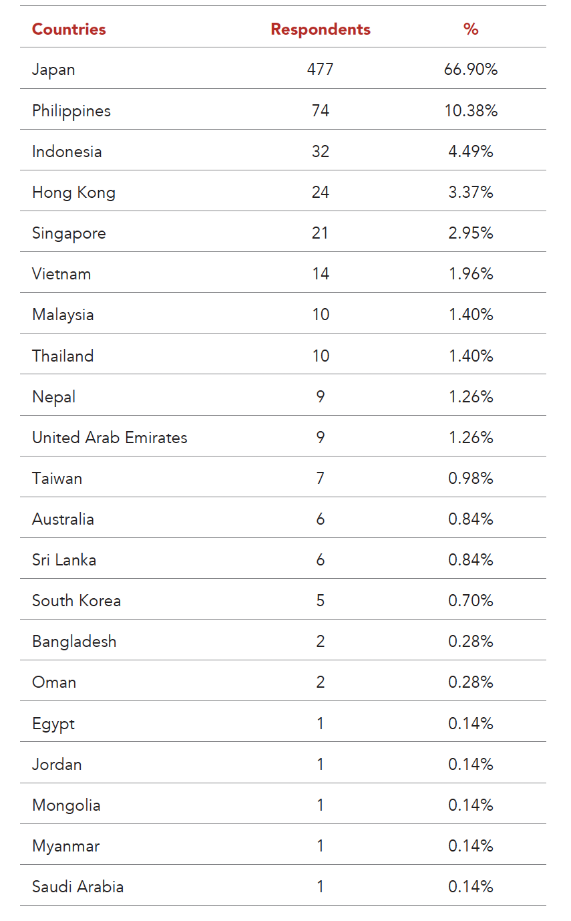
Task: Click the Philippines country cell
Action: (x=71, y=111)
